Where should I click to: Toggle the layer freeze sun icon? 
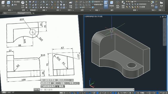[128, 2]
